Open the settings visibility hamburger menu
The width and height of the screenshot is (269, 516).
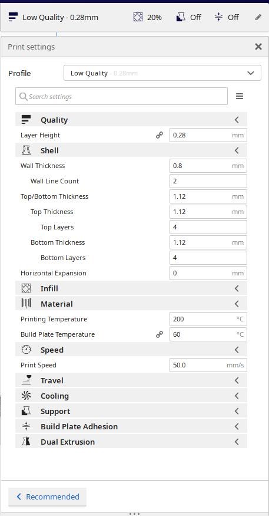tap(240, 96)
